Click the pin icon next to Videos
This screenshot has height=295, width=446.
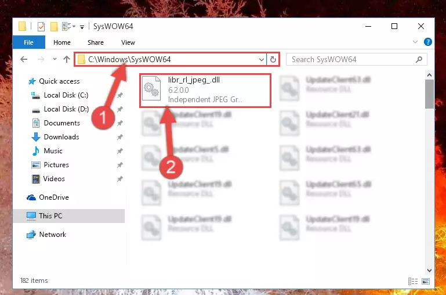coord(119,179)
